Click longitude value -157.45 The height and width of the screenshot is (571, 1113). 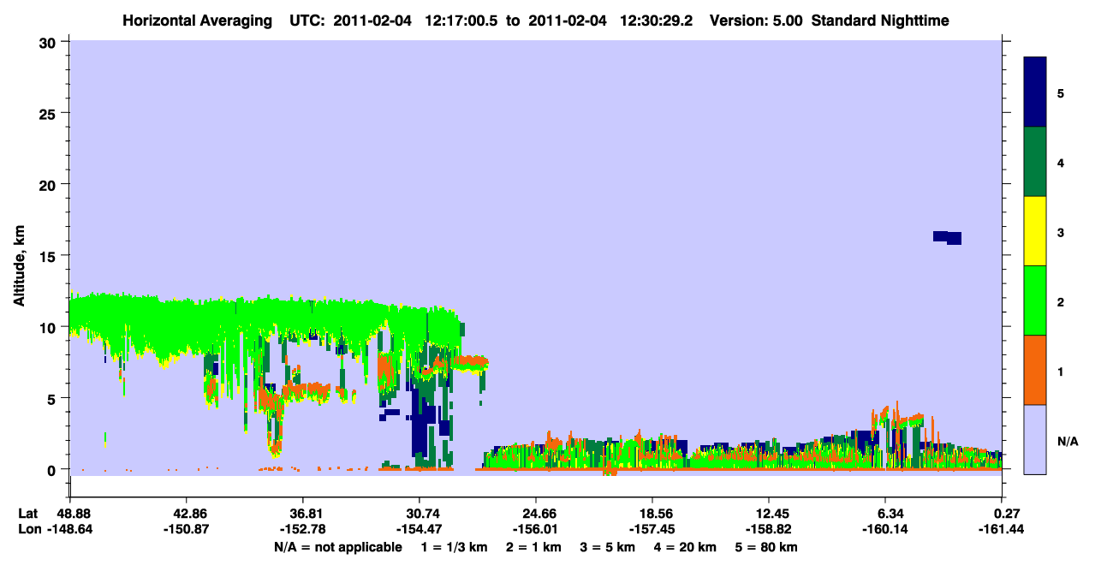pos(652,529)
